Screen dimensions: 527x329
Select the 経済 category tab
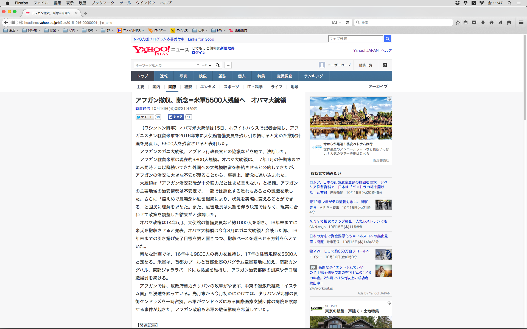[x=188, y=87]
